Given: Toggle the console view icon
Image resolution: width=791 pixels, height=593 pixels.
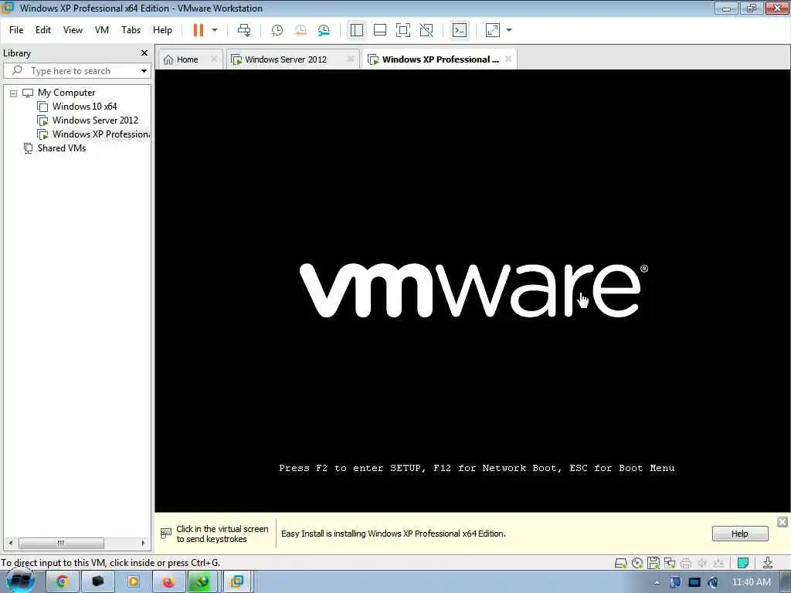Looking at the screenshot, I should pos(459,30).
